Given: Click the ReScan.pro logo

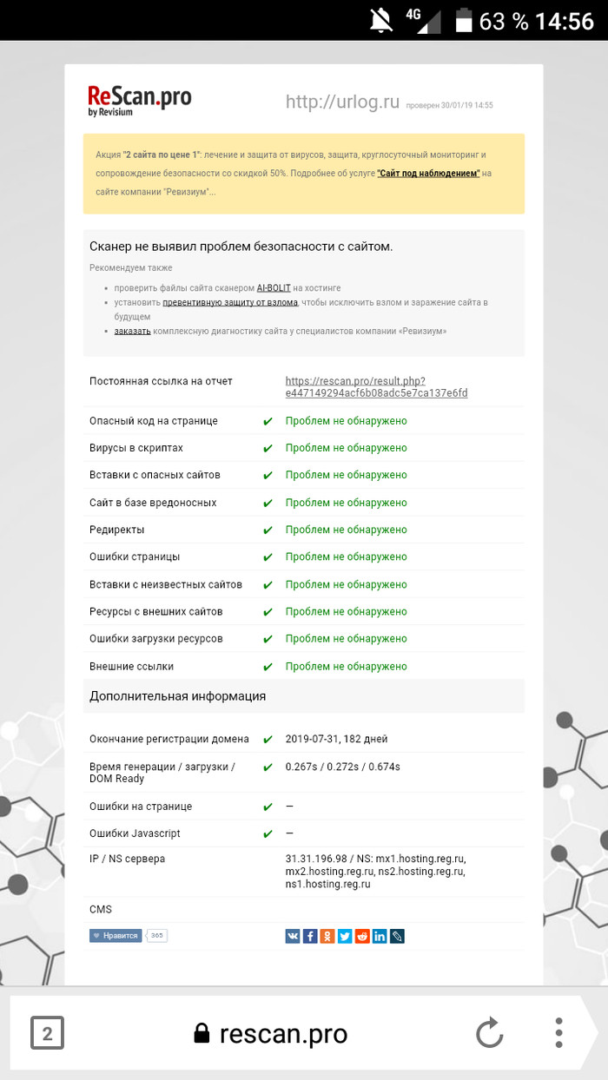Looking at the screenshot, I should coord(139,99).
